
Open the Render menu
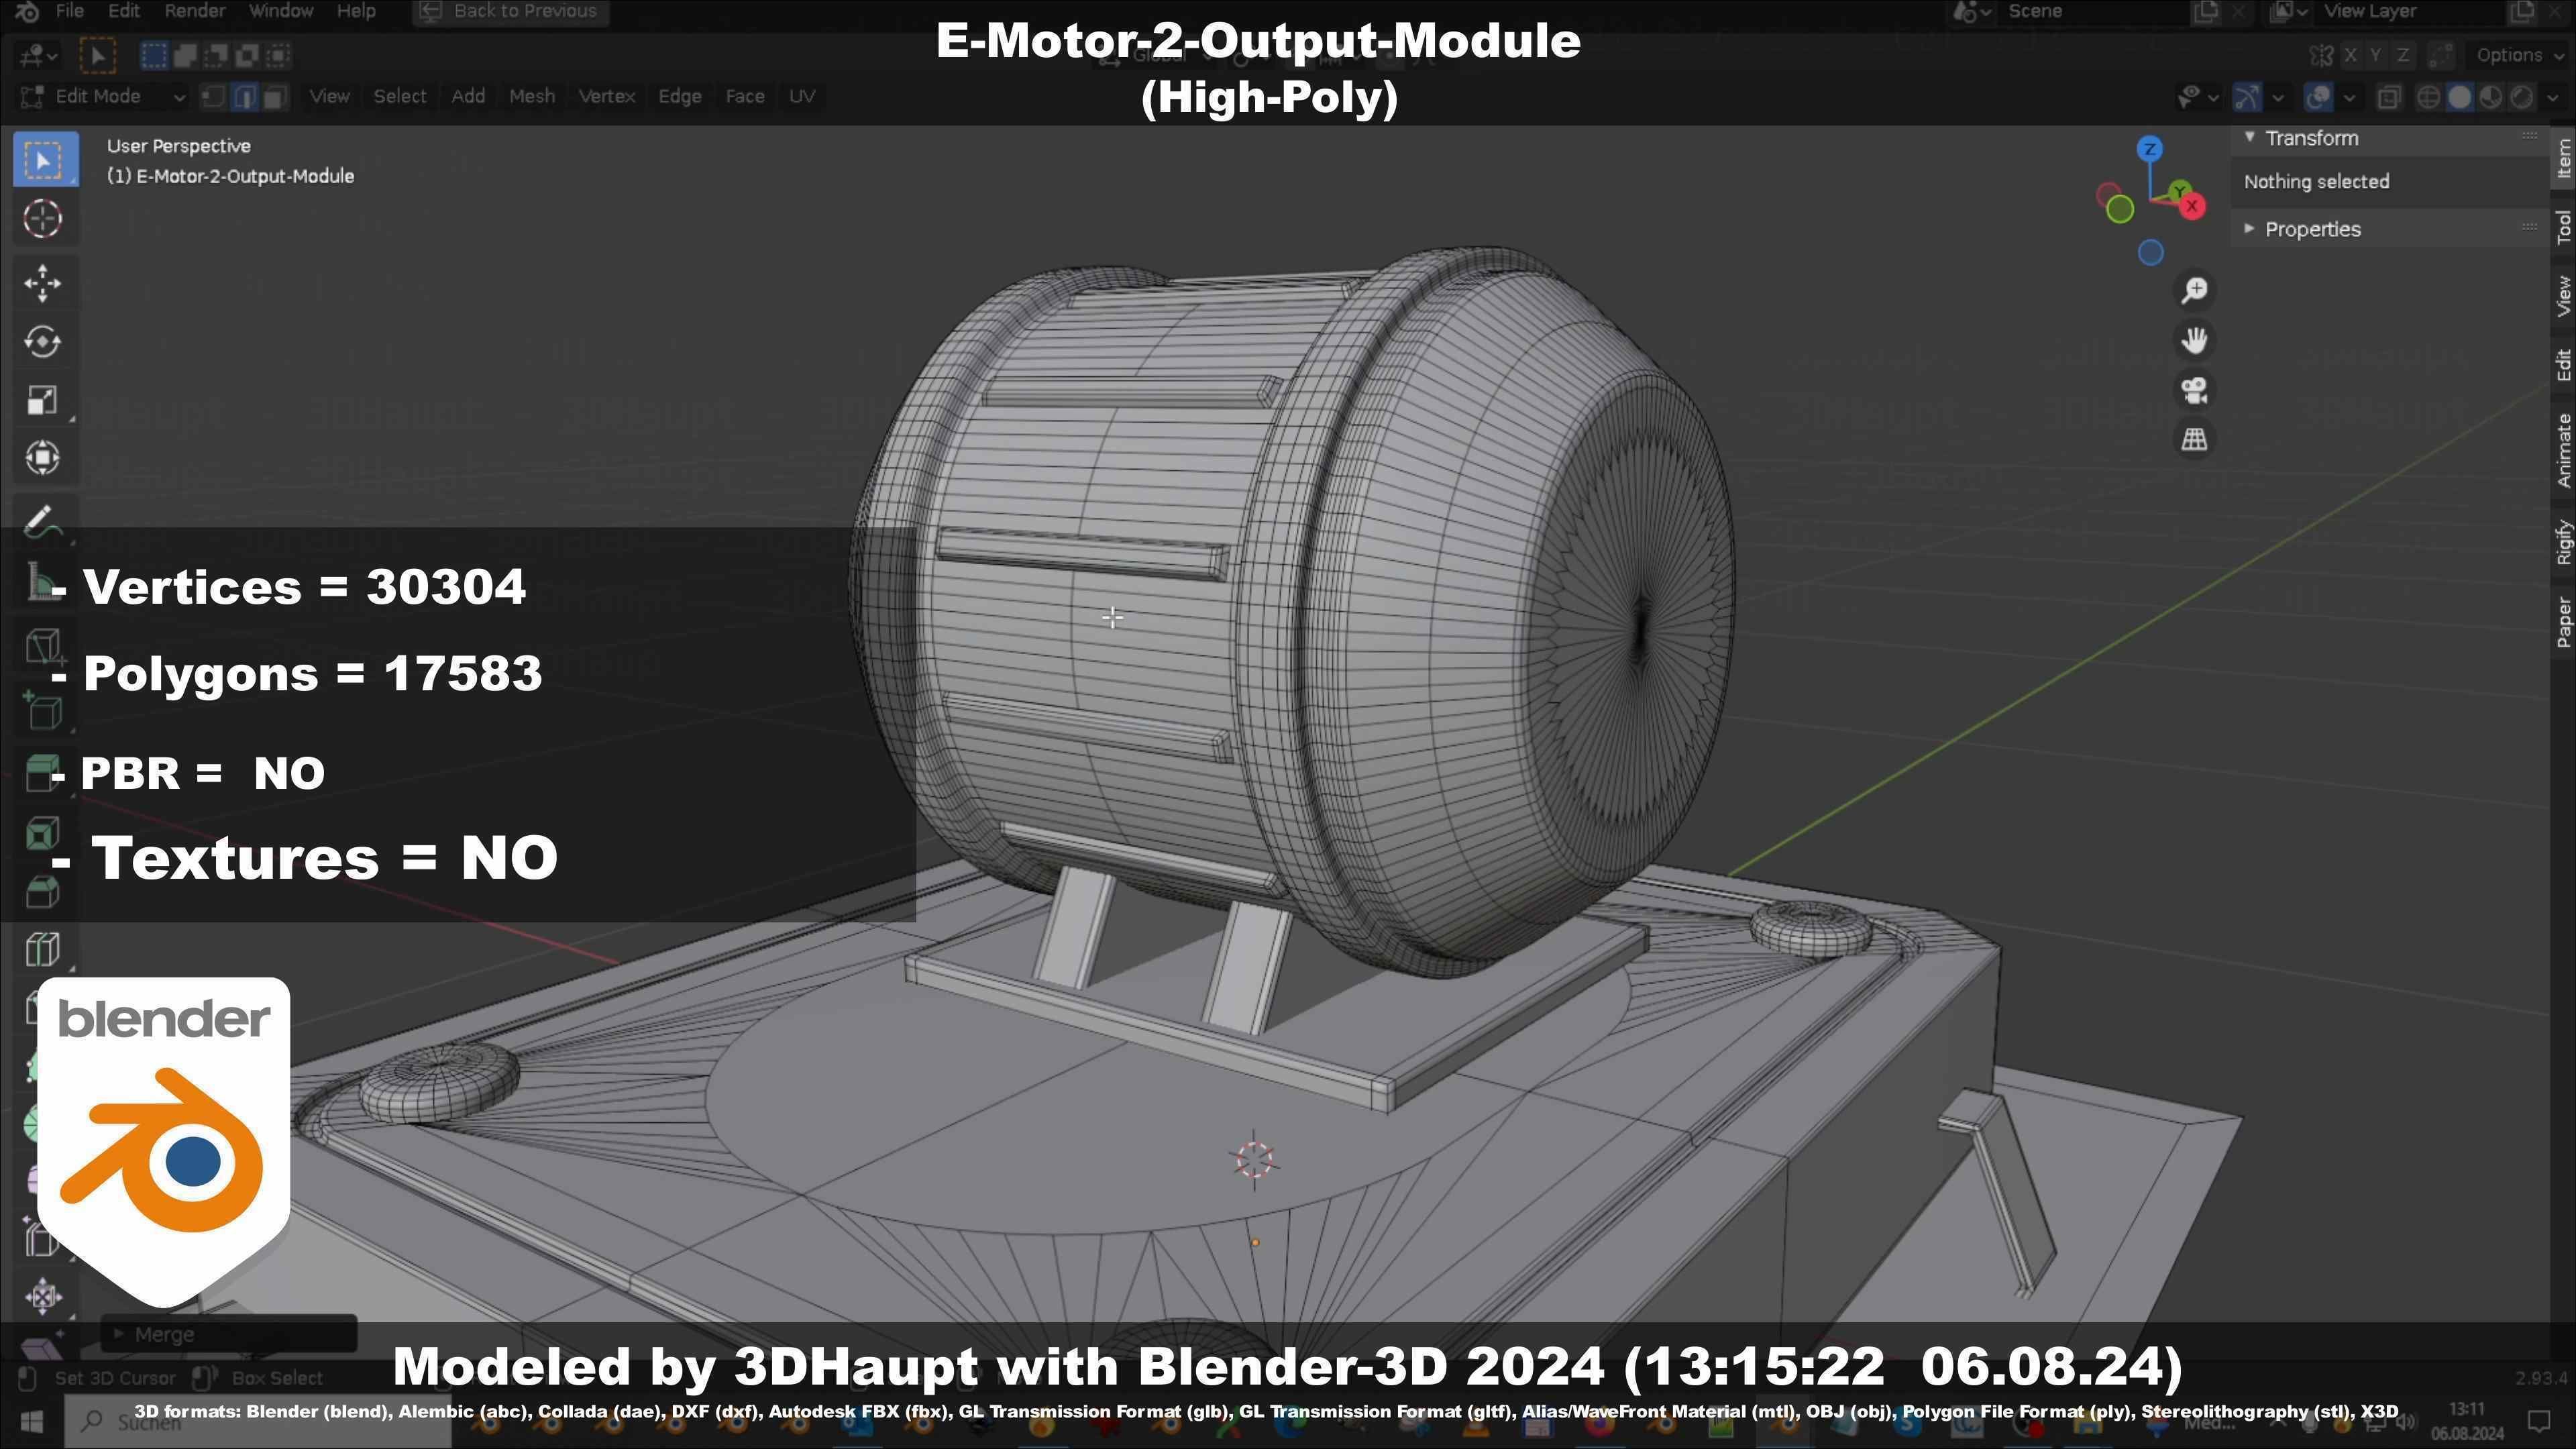[x=195, y=11]
